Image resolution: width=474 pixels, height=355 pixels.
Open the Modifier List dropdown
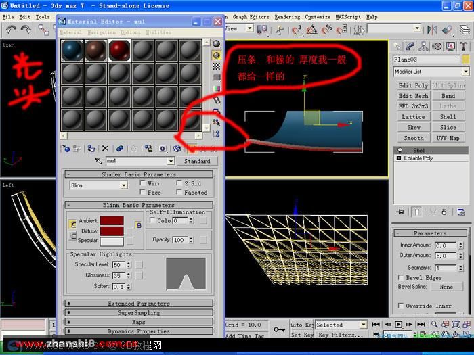(431, 72)
